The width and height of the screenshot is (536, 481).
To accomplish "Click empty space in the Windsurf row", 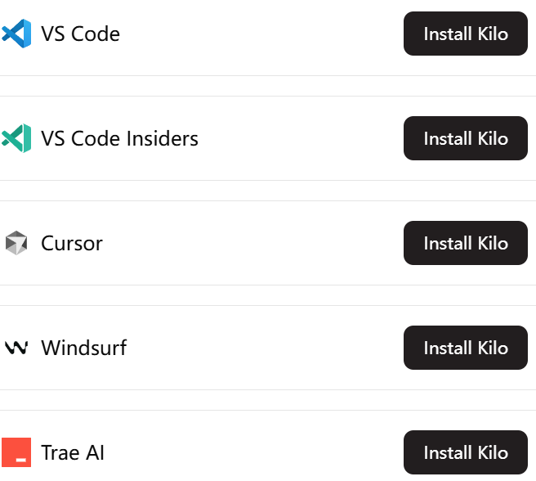I will pos(265,348).
